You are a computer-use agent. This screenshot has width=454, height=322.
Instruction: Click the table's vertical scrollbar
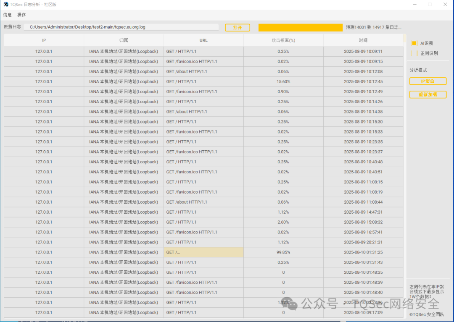tap(405, 176)
